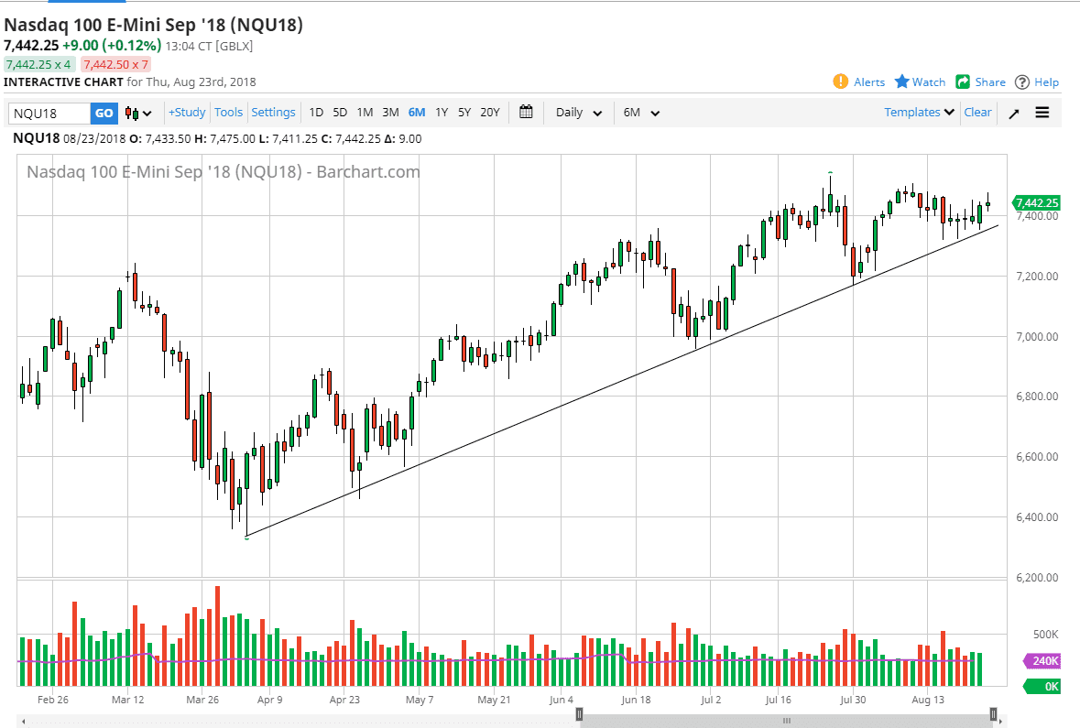Open the Settings menu
Image resolution: width=1080 pixels, height=728 pixels.
[x=273, y=113]
